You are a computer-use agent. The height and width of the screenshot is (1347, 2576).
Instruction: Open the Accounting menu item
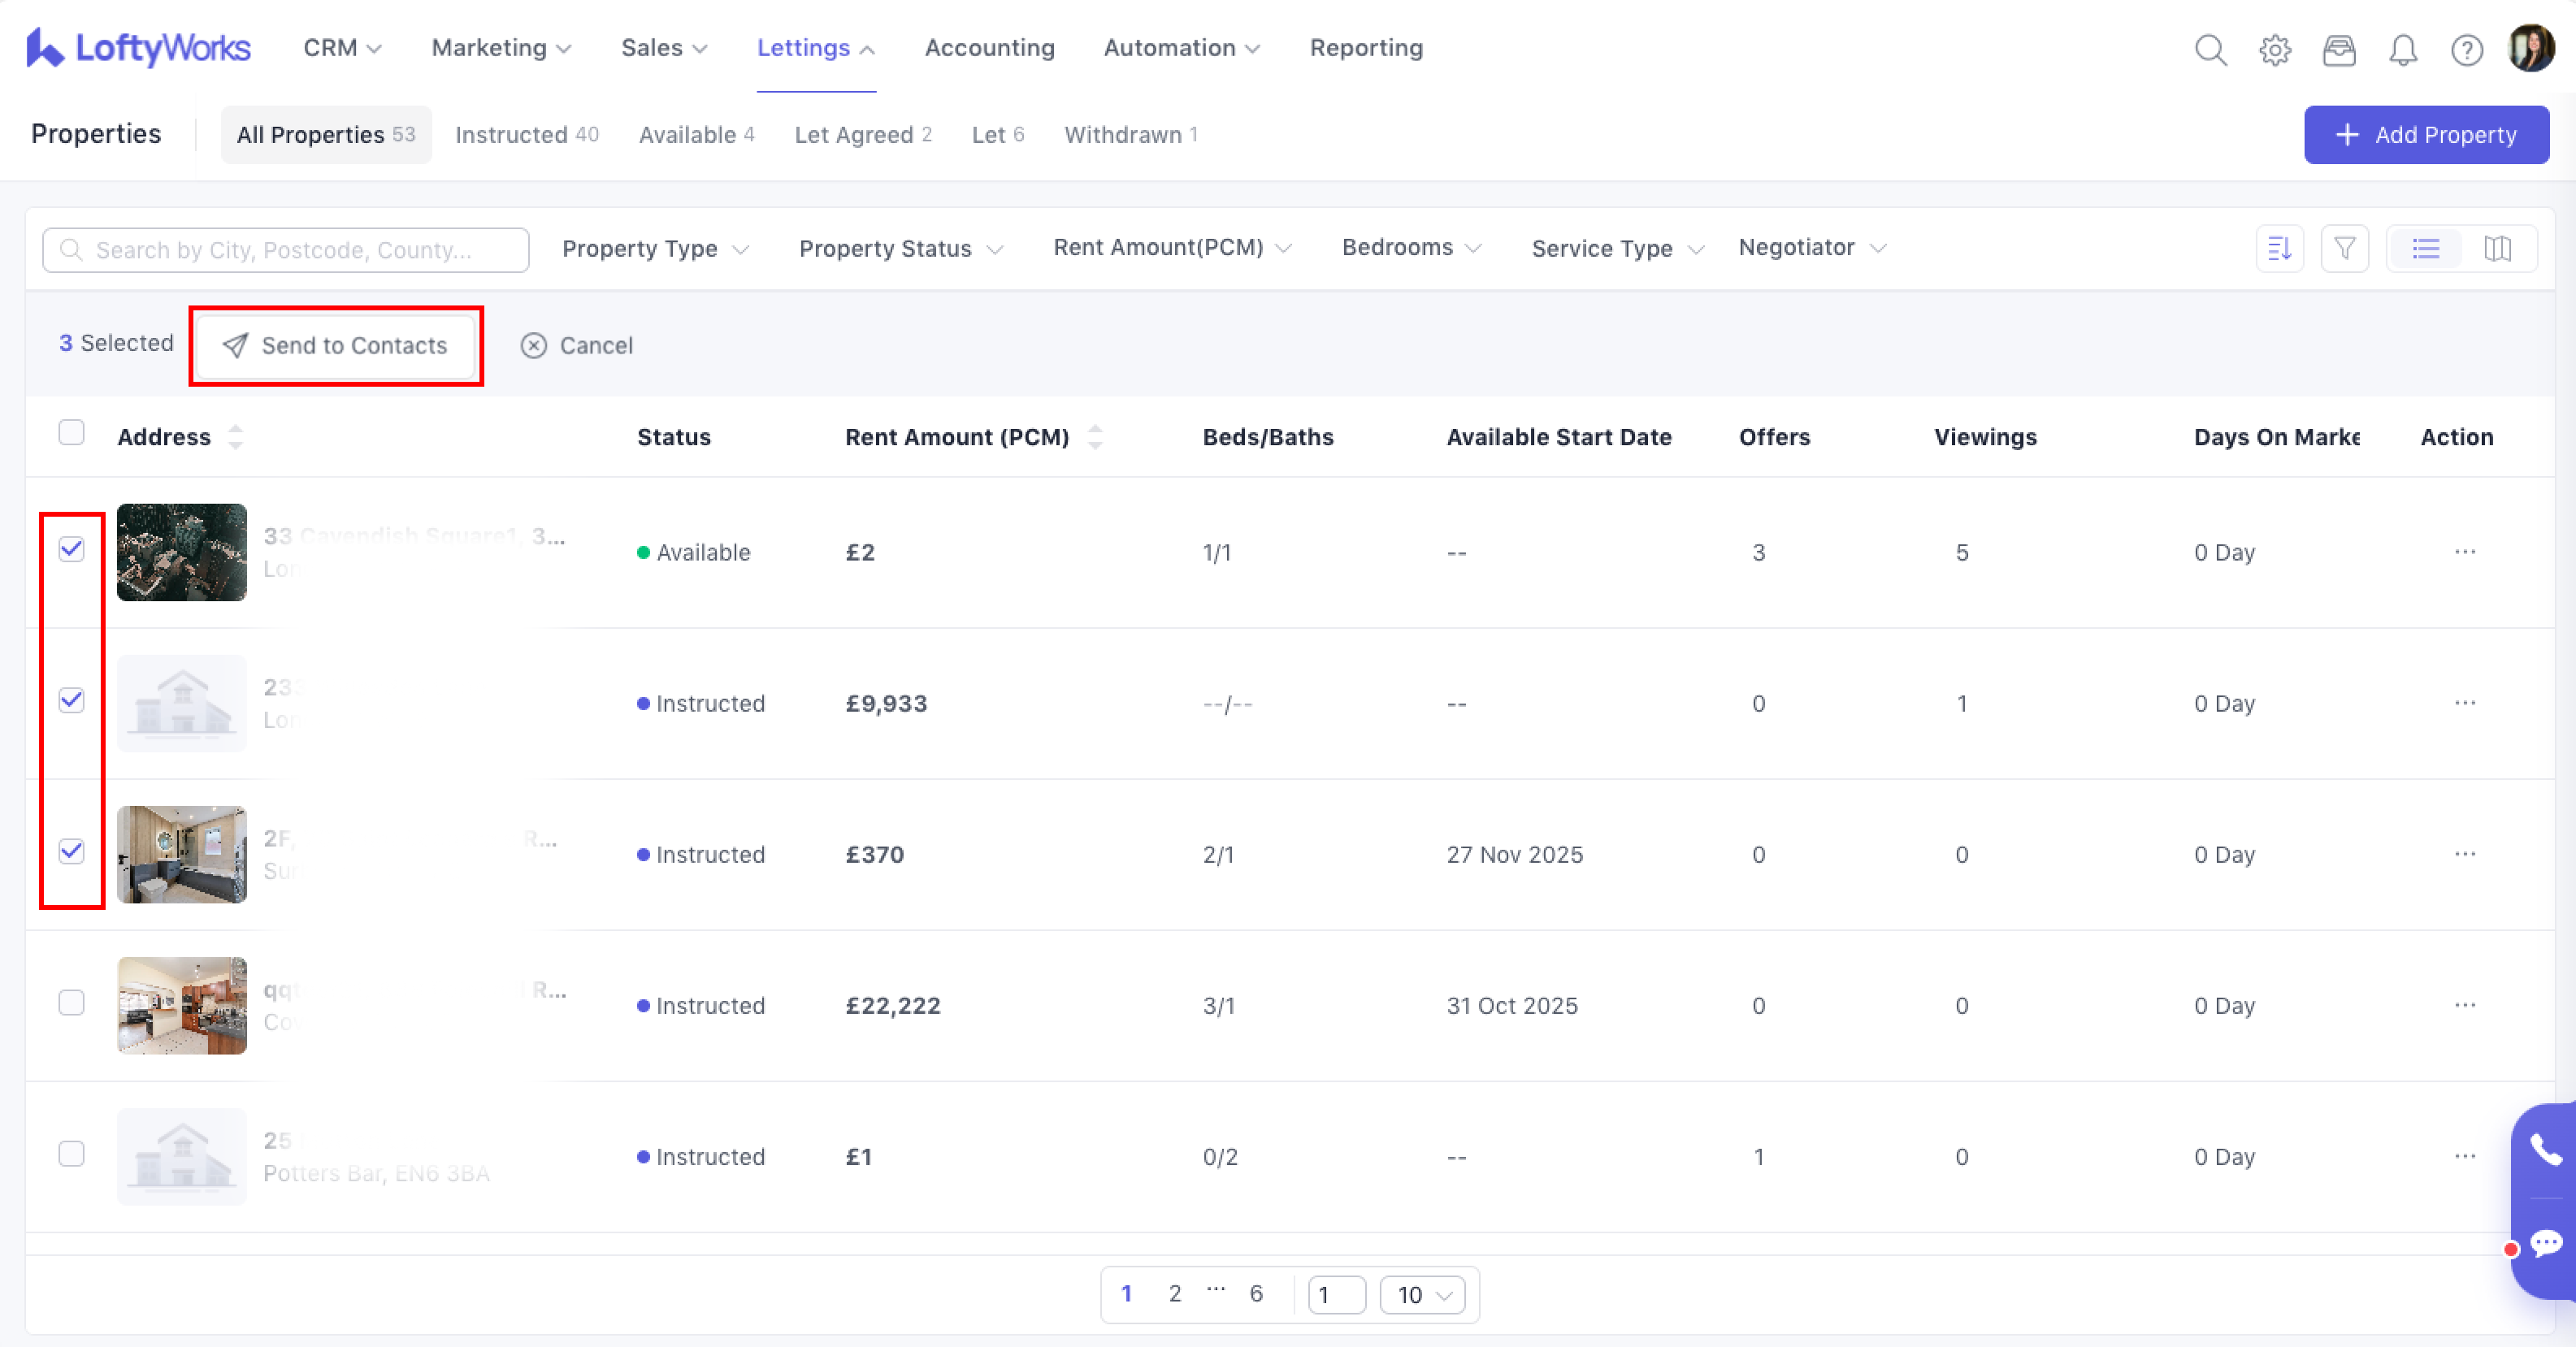(x=989, y=48)
